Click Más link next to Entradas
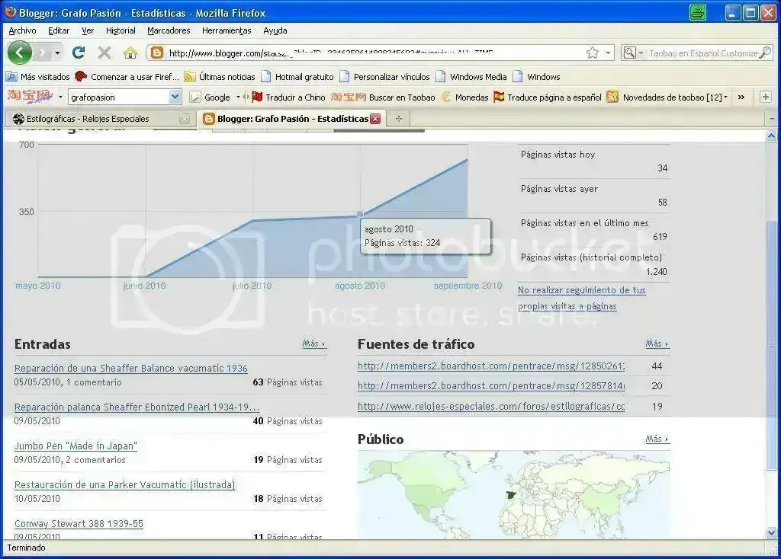This screenshot has width=781, height=559. [313, 343]
